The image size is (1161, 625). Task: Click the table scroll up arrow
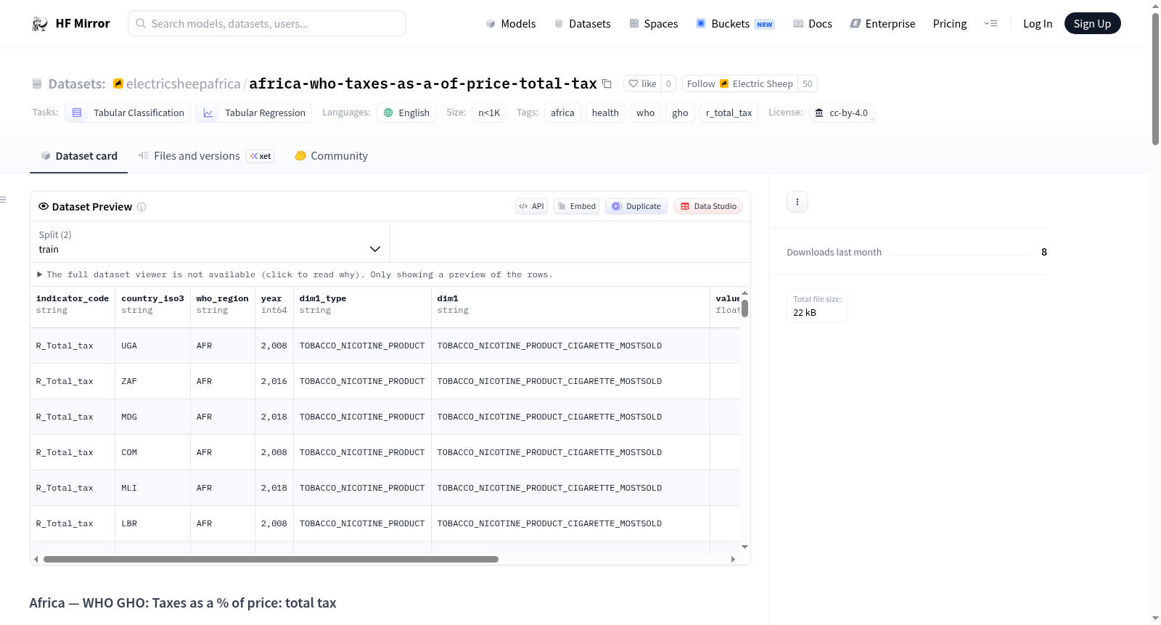click(744, 293)
